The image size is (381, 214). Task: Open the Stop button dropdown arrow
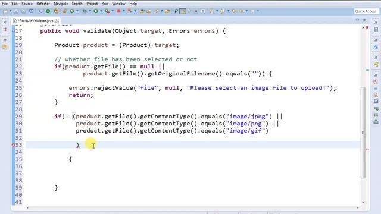pyautogui.click(x=124, y=11)
